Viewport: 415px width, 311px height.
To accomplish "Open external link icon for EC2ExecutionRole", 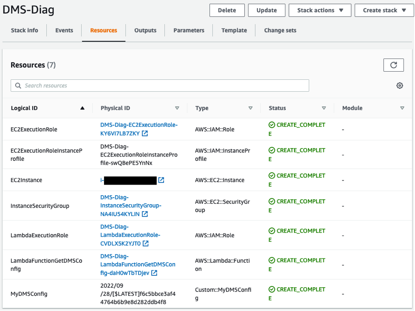I will click(145, 133).
